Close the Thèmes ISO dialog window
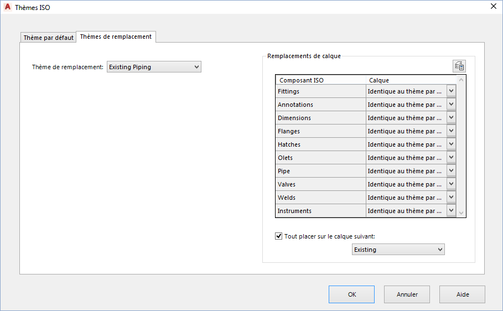 493,7
